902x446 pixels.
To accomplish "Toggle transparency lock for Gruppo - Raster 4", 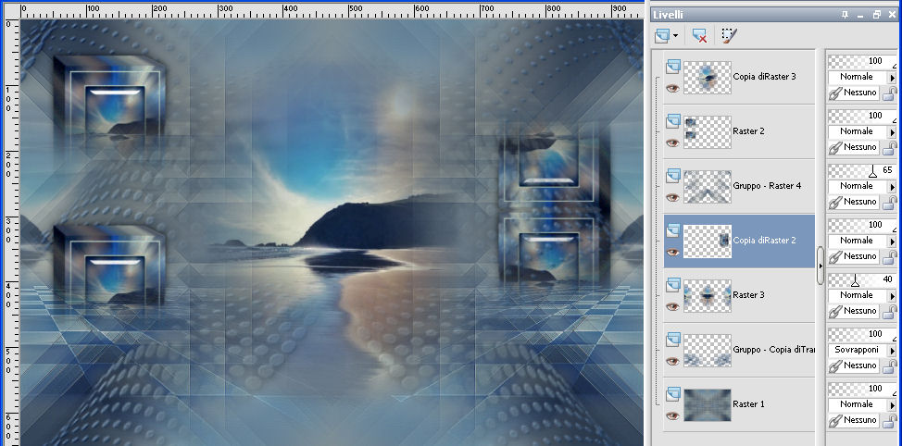I will tap(889, 203).
